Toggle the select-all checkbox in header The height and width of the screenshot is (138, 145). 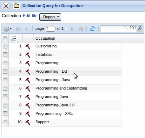(5, 39)
